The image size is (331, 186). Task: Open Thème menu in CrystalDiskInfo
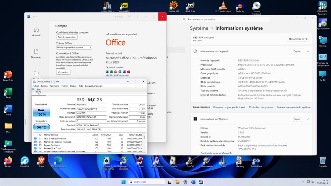65,86
